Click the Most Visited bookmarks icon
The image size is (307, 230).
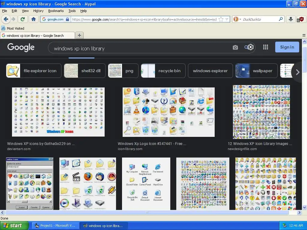pyautogui.click(x=3, y=28)
